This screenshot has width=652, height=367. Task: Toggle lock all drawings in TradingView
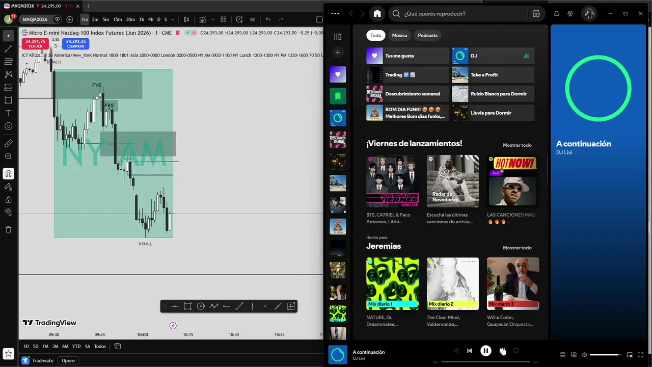tap(8, 200)
